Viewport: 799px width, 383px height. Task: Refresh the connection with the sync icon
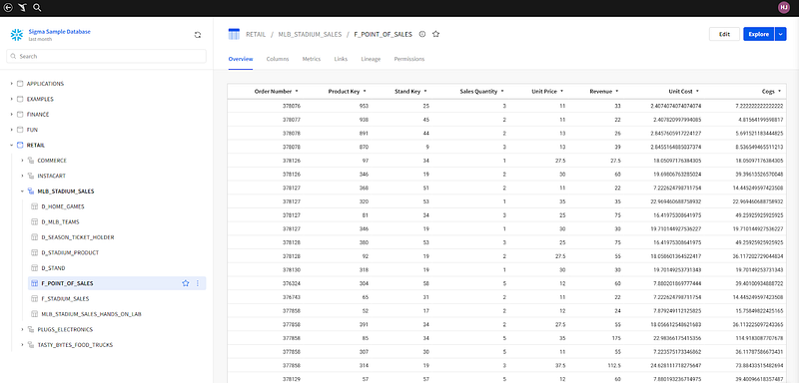(x=198, y=35)
